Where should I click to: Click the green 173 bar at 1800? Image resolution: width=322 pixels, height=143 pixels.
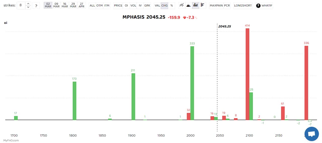(x=74, y=101)
